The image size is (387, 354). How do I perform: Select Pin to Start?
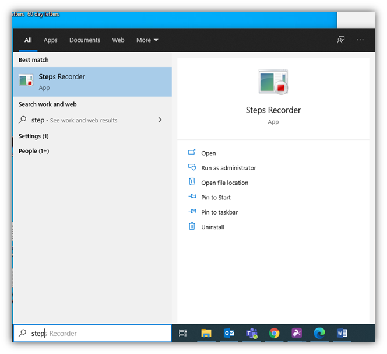216,198
